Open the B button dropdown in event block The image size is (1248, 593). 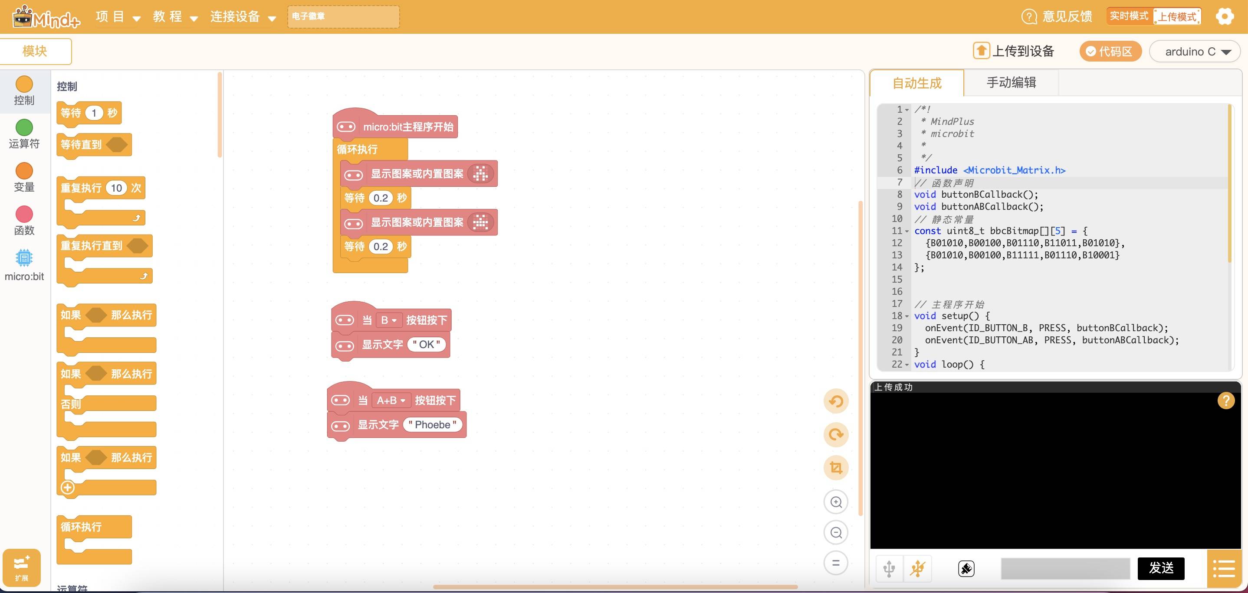click(388, 320)
